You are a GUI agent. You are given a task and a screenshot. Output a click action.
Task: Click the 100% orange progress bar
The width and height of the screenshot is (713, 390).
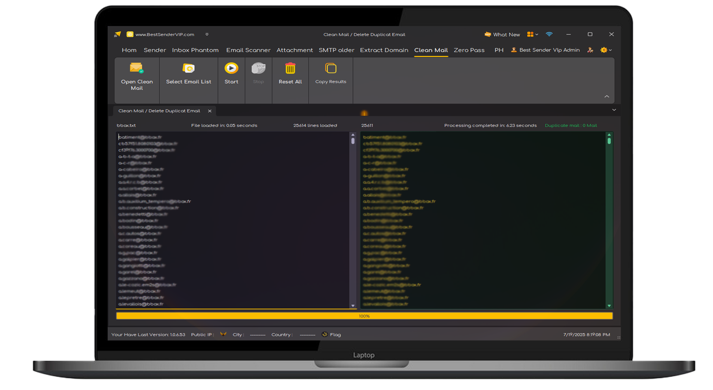pos(365,316)
